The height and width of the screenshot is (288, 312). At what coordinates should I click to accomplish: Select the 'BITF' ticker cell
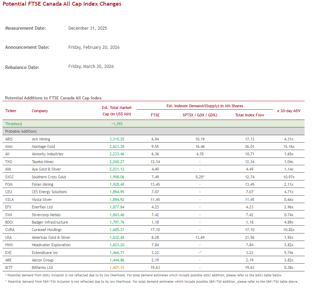9,268
